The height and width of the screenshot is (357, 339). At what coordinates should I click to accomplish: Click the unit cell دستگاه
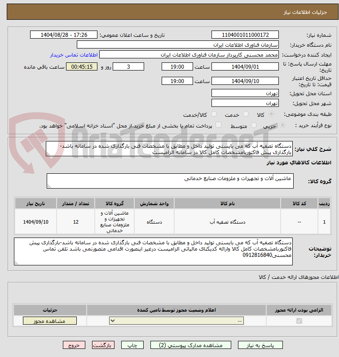pos(154,222)
